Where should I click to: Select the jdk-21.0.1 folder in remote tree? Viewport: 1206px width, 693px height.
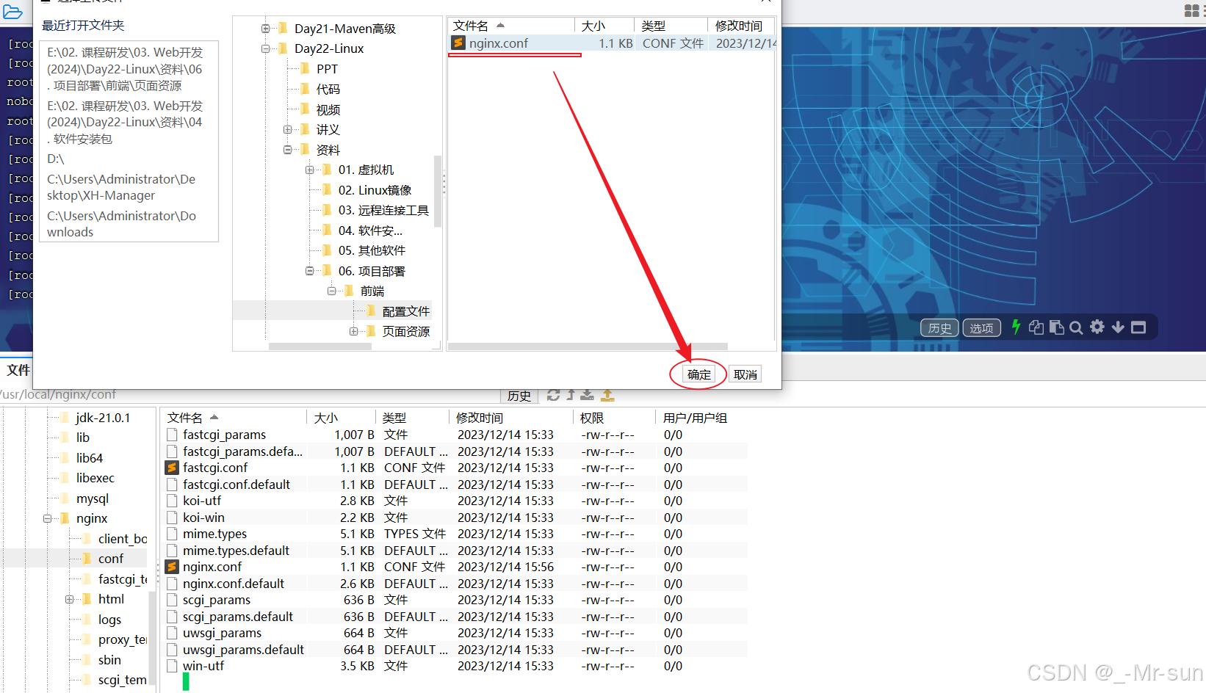103,418
